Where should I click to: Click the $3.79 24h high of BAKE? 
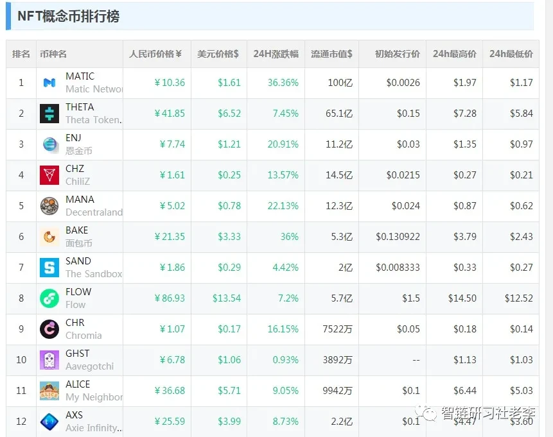(x=465, y=237)
